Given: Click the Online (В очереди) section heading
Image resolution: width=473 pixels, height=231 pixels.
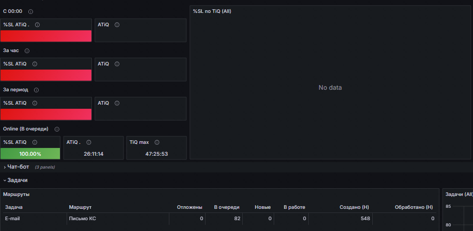Looking at the screenshot, I should 26,129.
